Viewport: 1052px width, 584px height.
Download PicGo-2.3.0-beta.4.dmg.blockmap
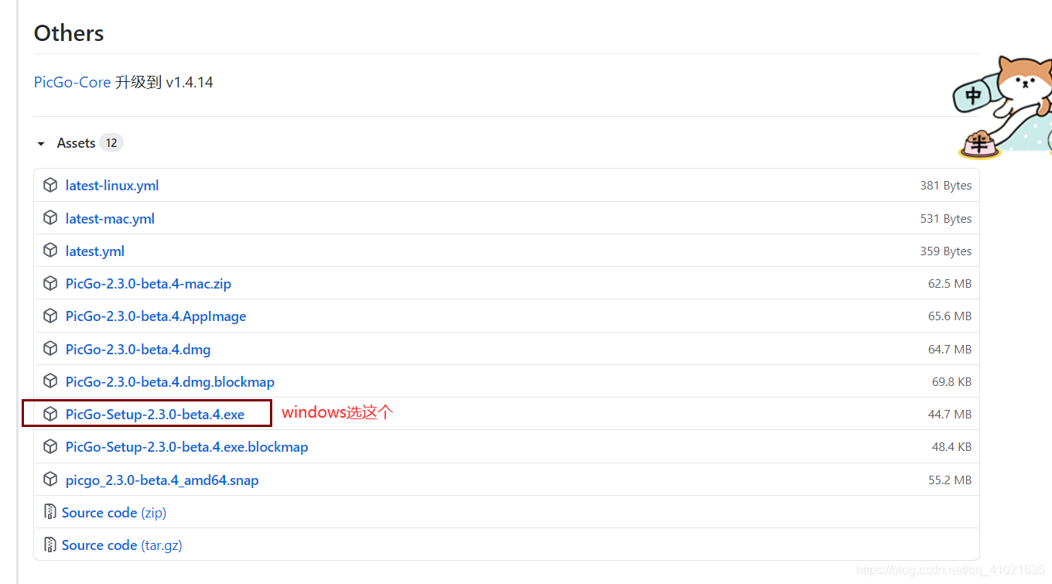[170, 382]
